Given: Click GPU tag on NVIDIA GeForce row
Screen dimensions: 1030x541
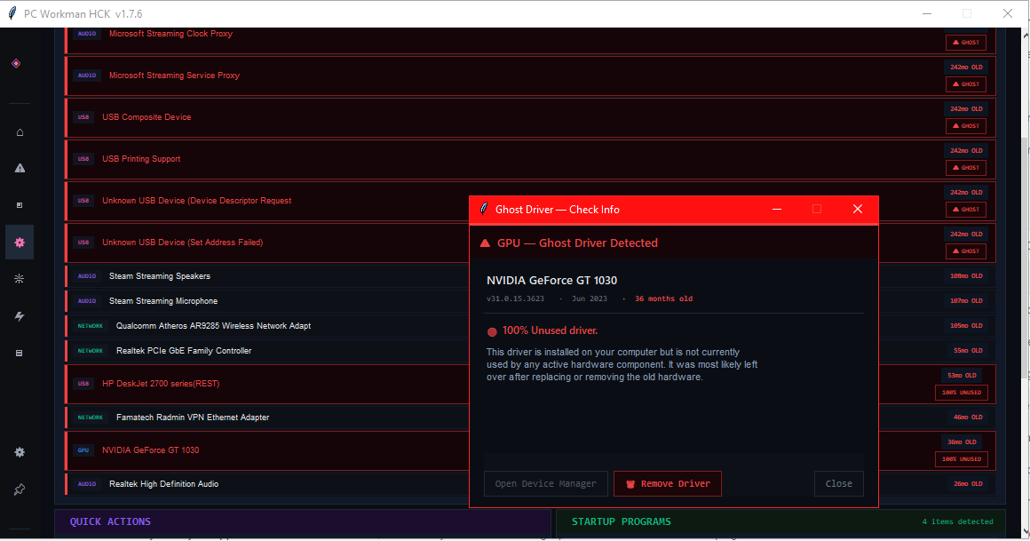Looking at the screenshot, I should coord(83,450).
